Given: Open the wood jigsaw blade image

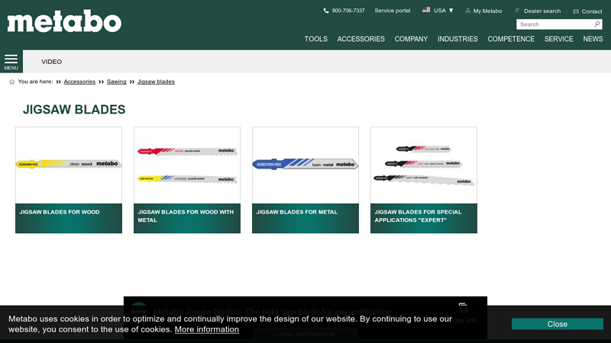Looking at the screenshot, I should coord(69,165).
